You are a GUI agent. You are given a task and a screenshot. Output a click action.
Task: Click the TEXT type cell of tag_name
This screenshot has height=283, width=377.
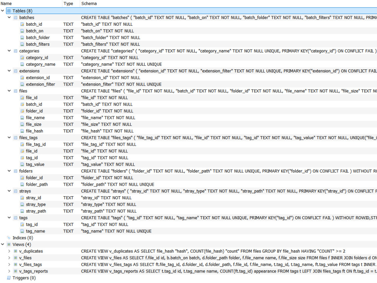[x=68, y=231]
